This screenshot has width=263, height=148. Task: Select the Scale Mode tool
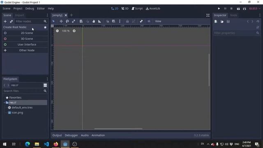74,21
